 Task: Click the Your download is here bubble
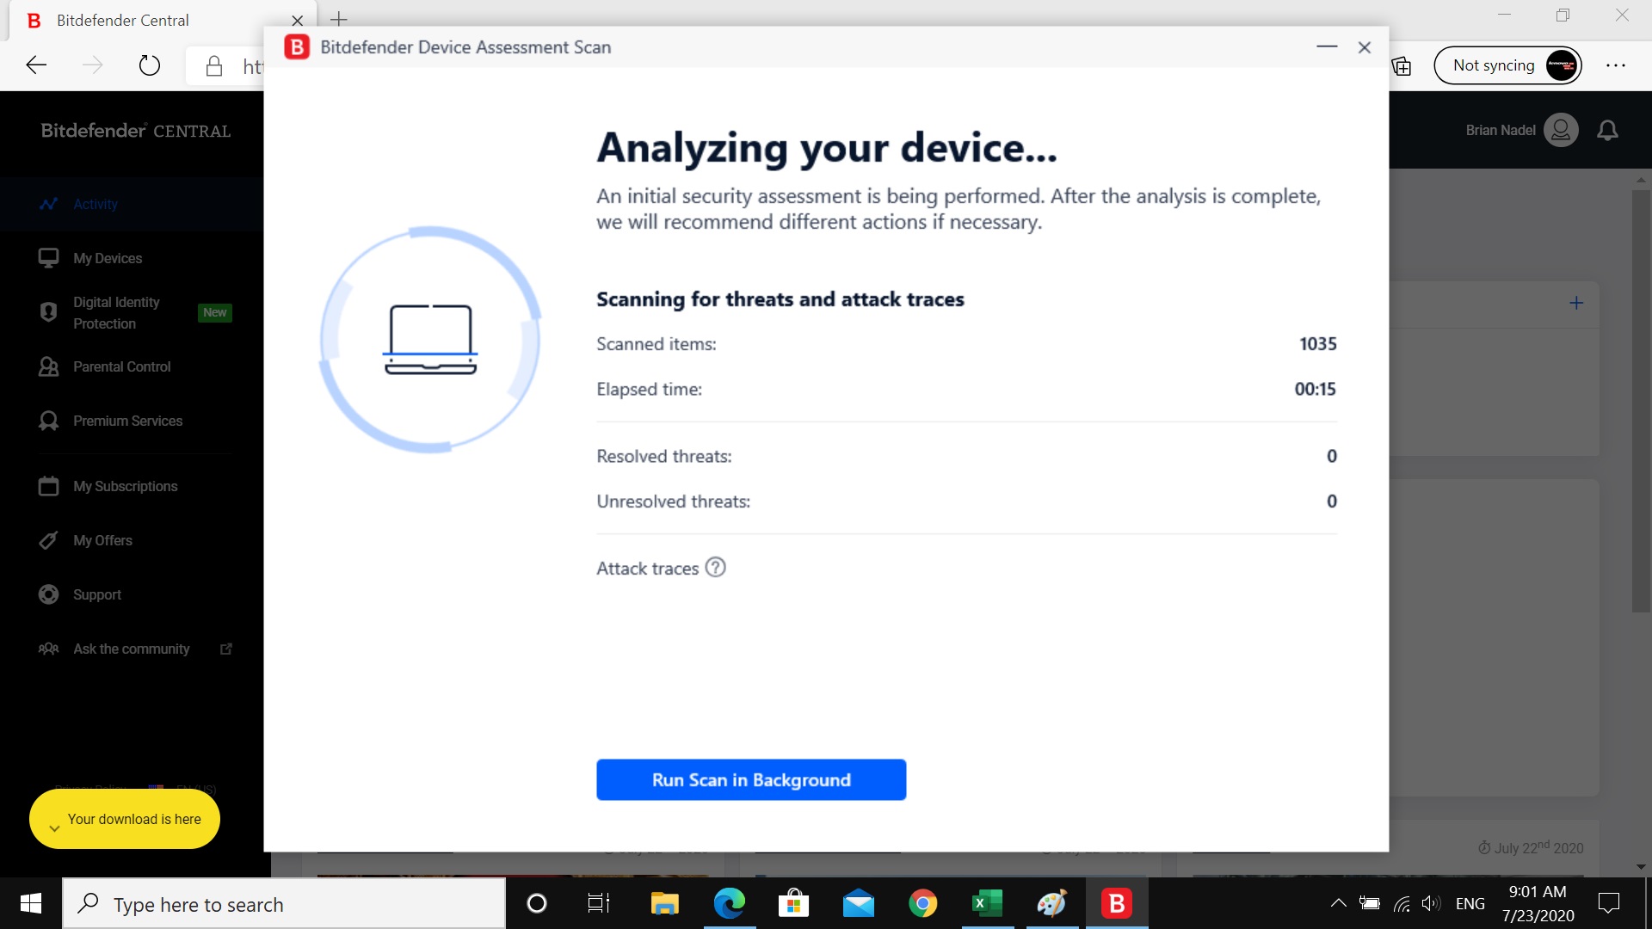coord(125,819)
